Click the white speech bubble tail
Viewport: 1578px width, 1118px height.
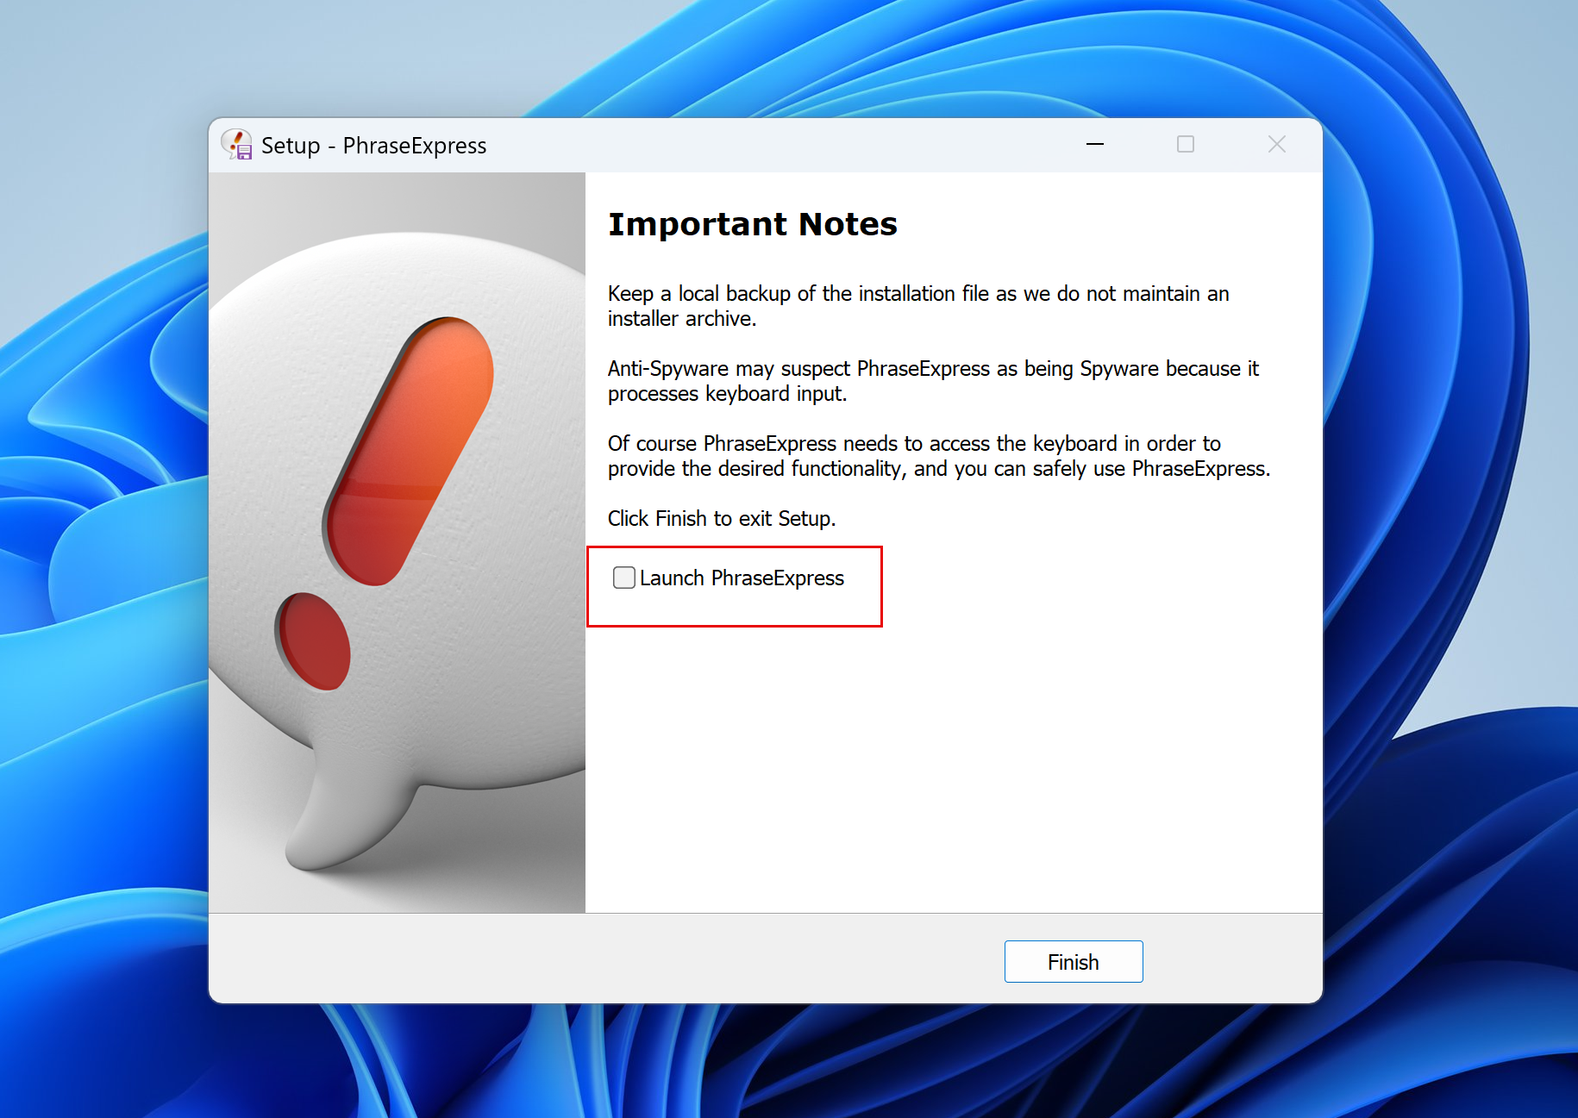(x=336, y=828)
